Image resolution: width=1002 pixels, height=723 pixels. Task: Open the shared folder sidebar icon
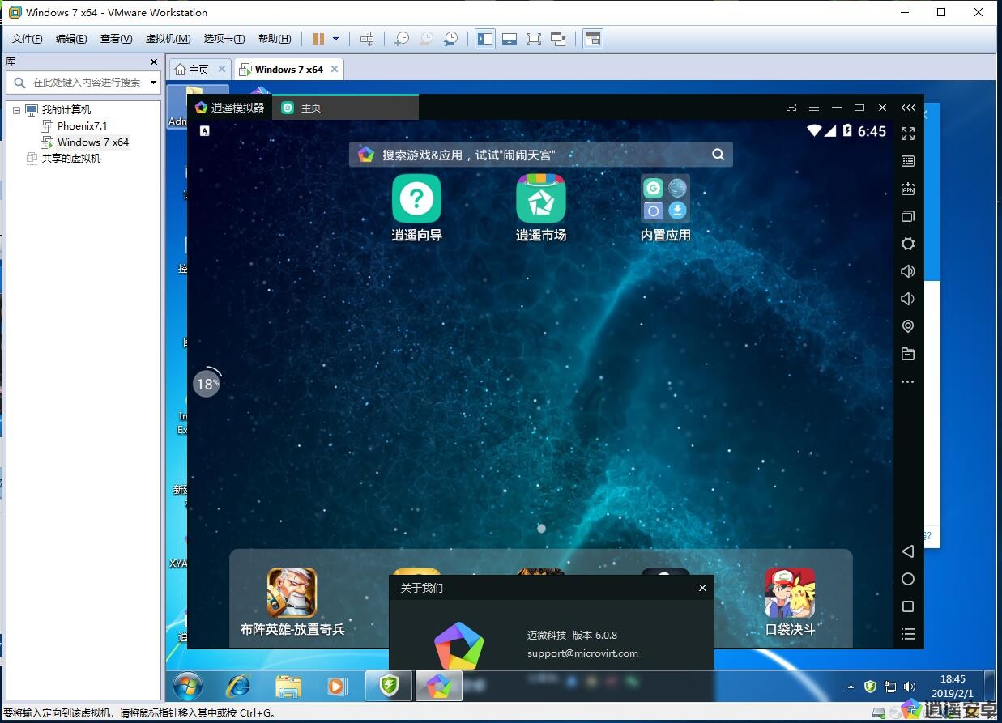pos(908,354)
